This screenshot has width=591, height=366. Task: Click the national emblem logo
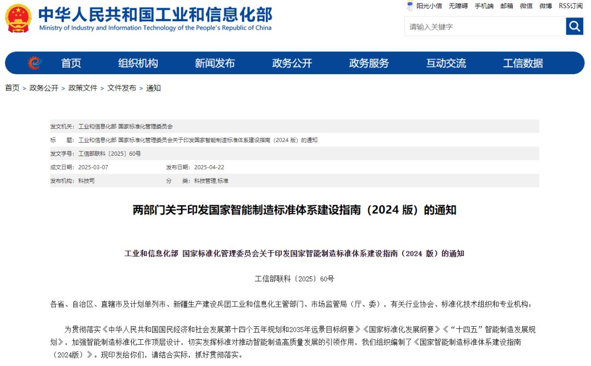point(18,18)
